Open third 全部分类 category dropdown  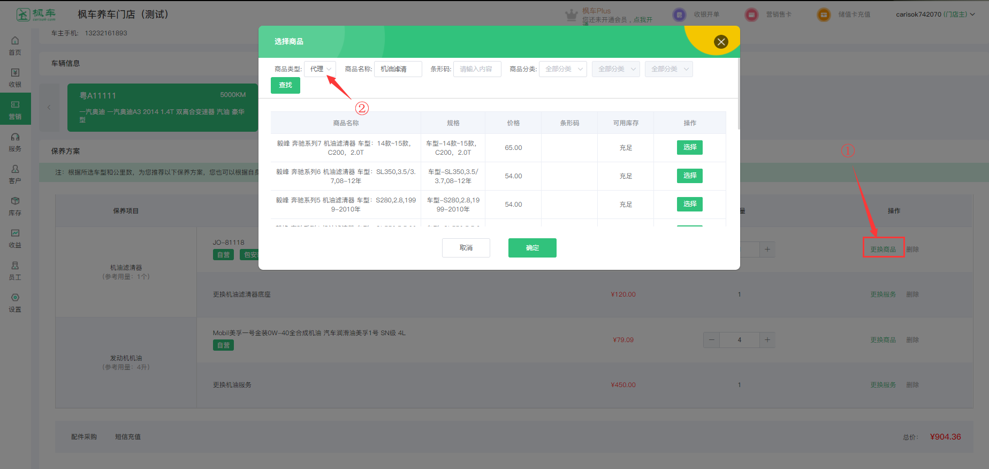tap(669, 69)
